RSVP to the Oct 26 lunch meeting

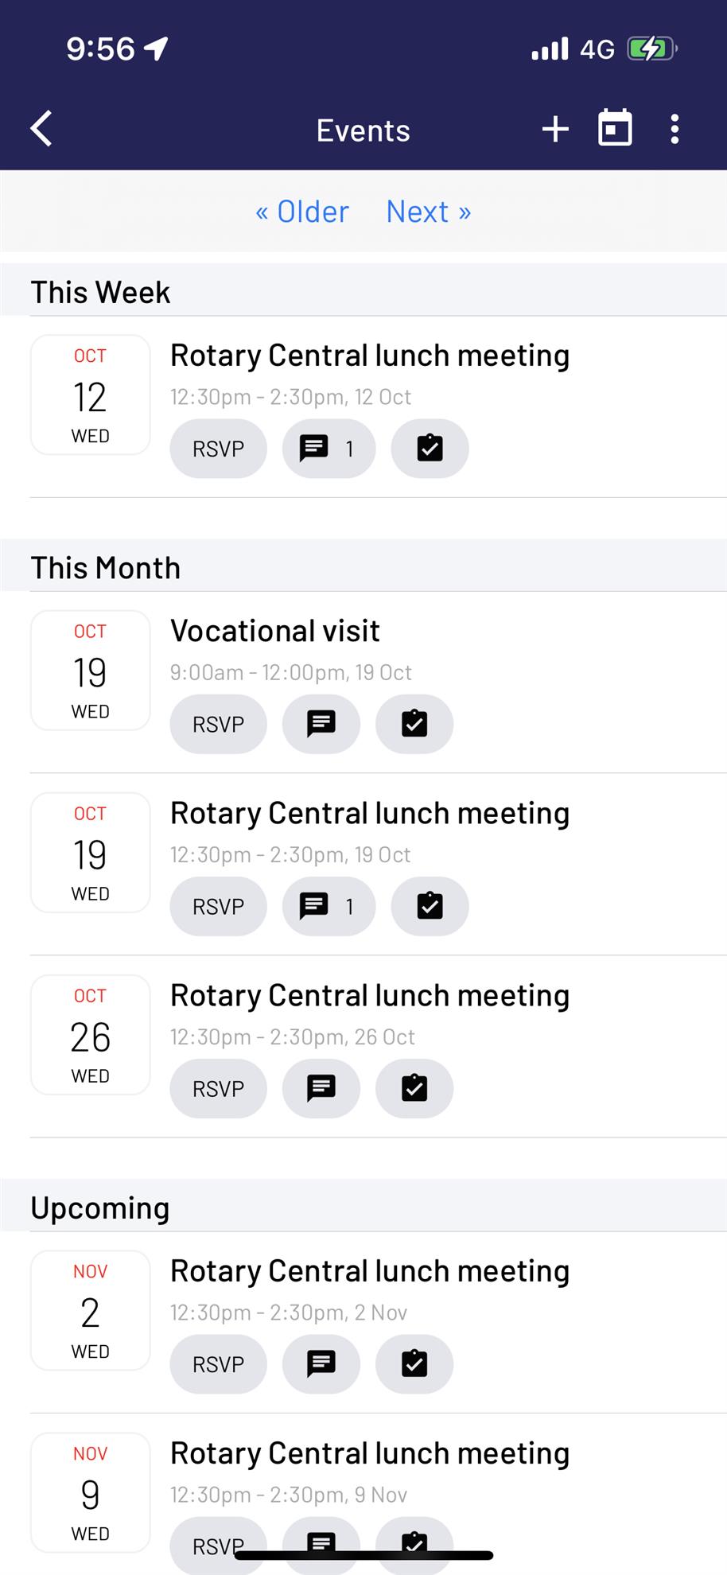click(218, 1088)
